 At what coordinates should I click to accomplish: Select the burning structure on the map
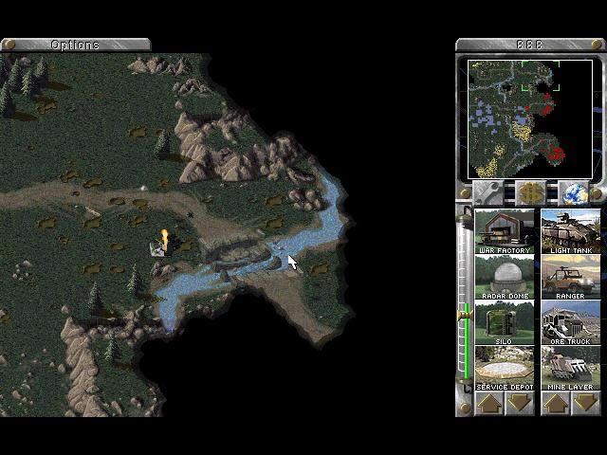point(164,244)
